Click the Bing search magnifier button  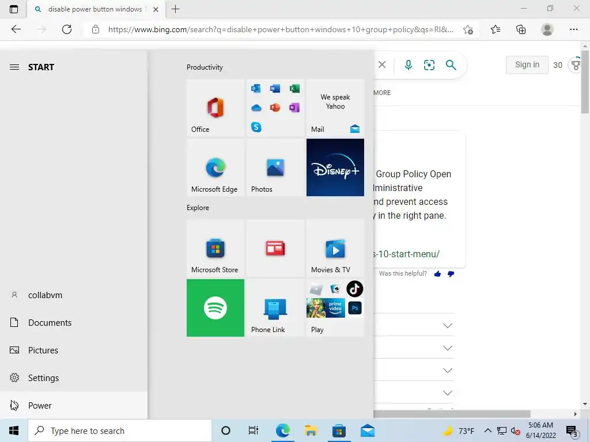(x=451, y=64)
